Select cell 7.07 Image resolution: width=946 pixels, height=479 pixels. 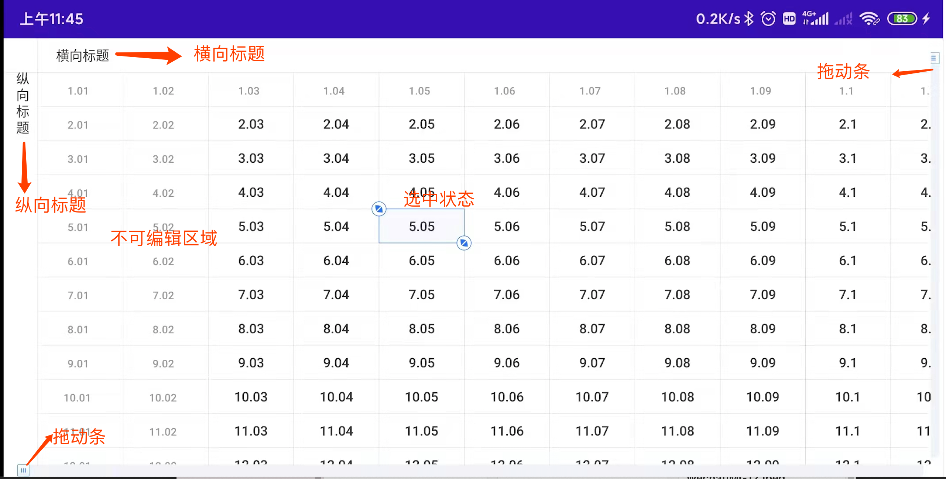592,294
